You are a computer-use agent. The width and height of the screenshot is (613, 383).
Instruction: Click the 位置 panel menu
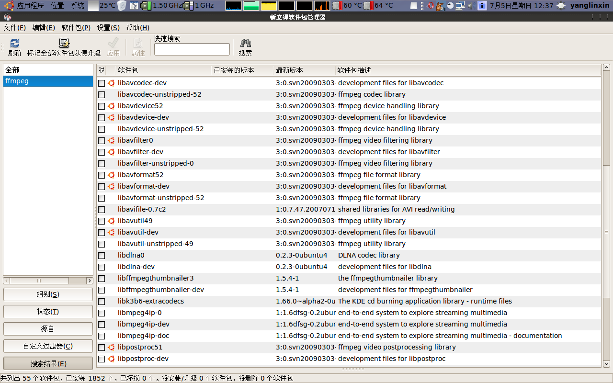pyautogui.click(x=57, y=6)
